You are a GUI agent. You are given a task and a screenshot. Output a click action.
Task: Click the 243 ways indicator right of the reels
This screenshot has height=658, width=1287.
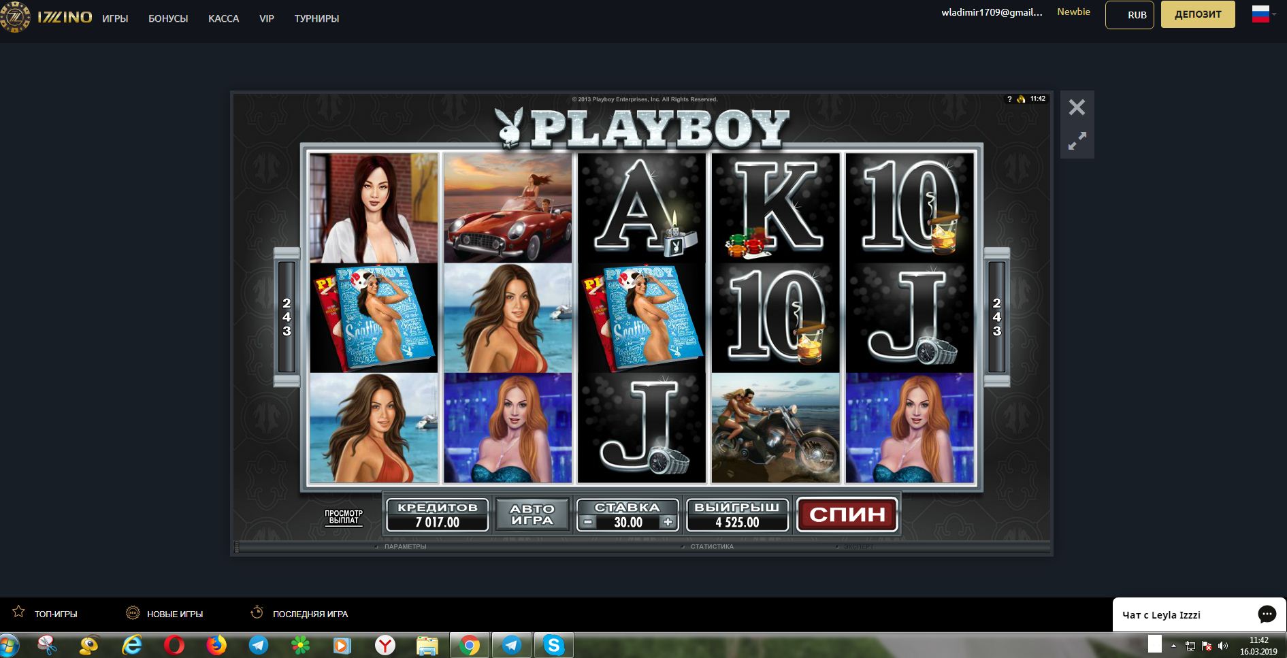click(x=997, y=317)
